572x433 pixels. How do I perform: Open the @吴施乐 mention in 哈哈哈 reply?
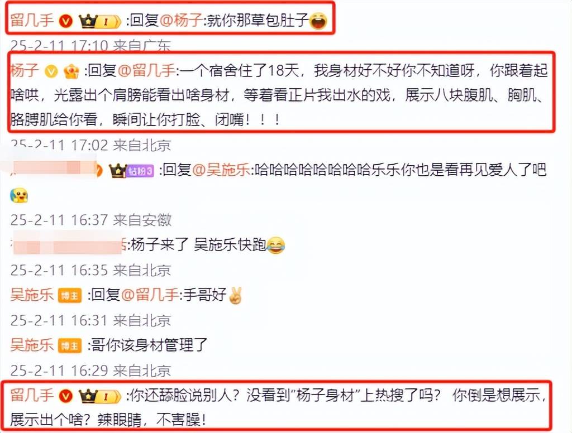click(x=221, y=170)
